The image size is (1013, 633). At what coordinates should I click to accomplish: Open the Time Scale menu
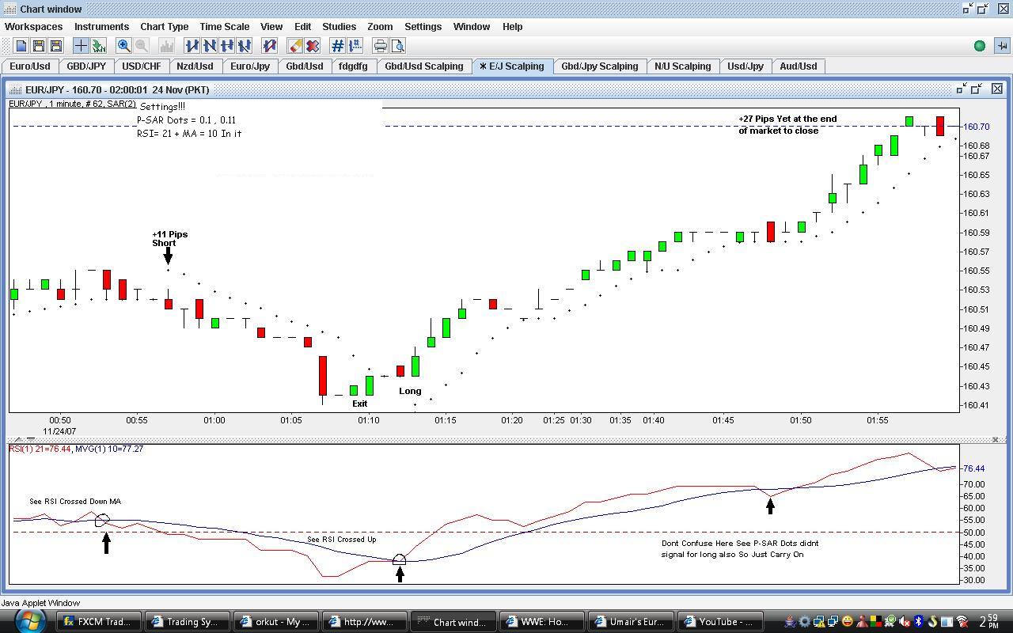(x=224, y=26)
